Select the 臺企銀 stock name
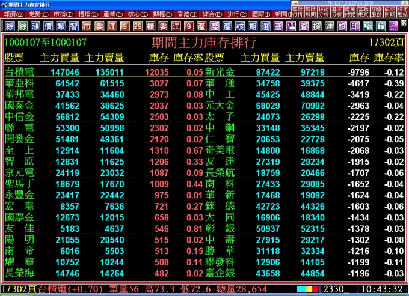 click(220, 273)
